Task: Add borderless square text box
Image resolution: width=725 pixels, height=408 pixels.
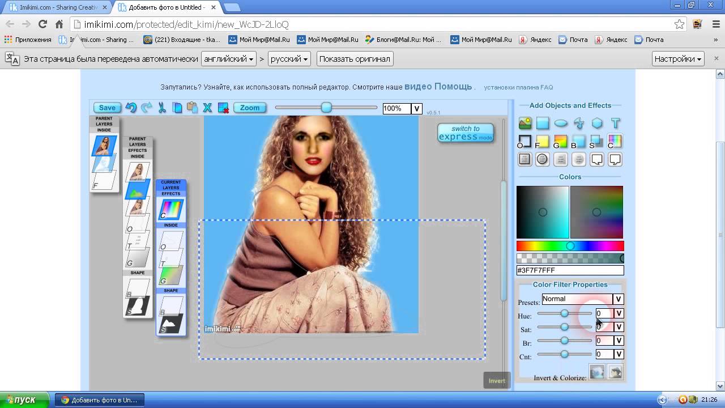Action: (x=561, y=159)
